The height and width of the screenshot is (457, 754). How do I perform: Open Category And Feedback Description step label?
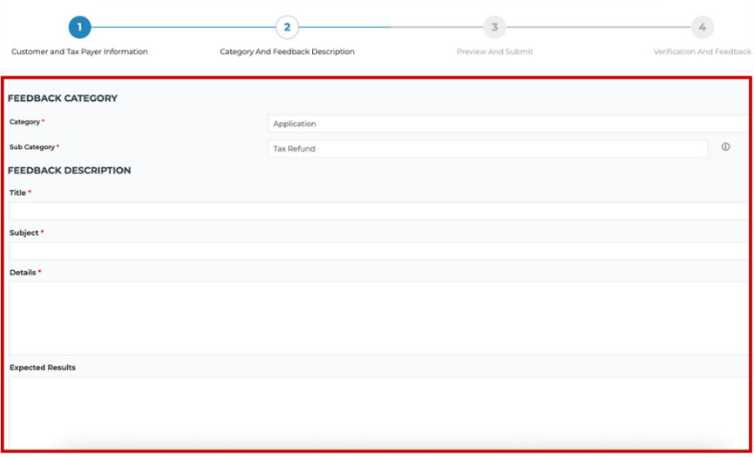click(286, 52)
